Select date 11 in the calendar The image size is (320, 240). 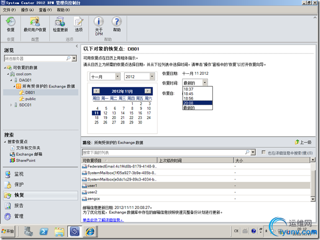pos(96,113)
